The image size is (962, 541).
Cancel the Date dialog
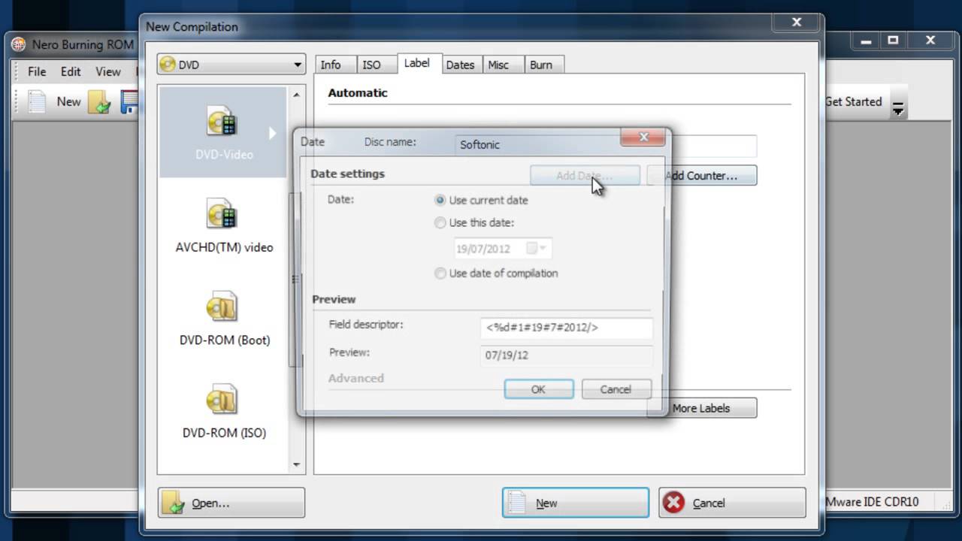tap(616, 389)
